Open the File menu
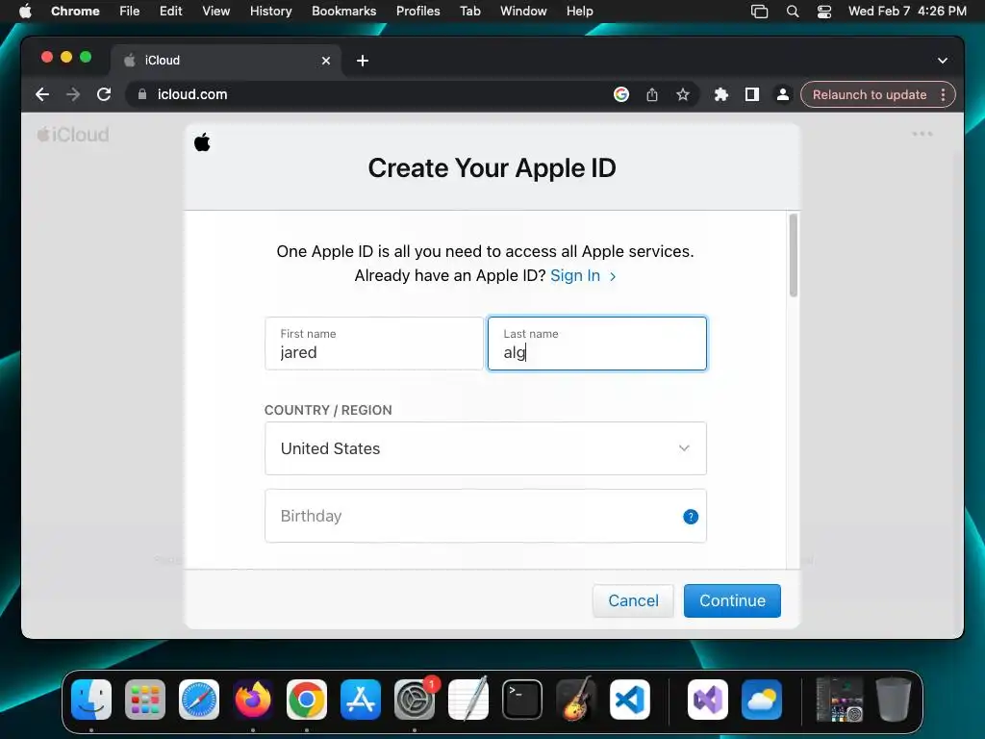985x739 pixels. pyautogui.click(x=130, y=12)
